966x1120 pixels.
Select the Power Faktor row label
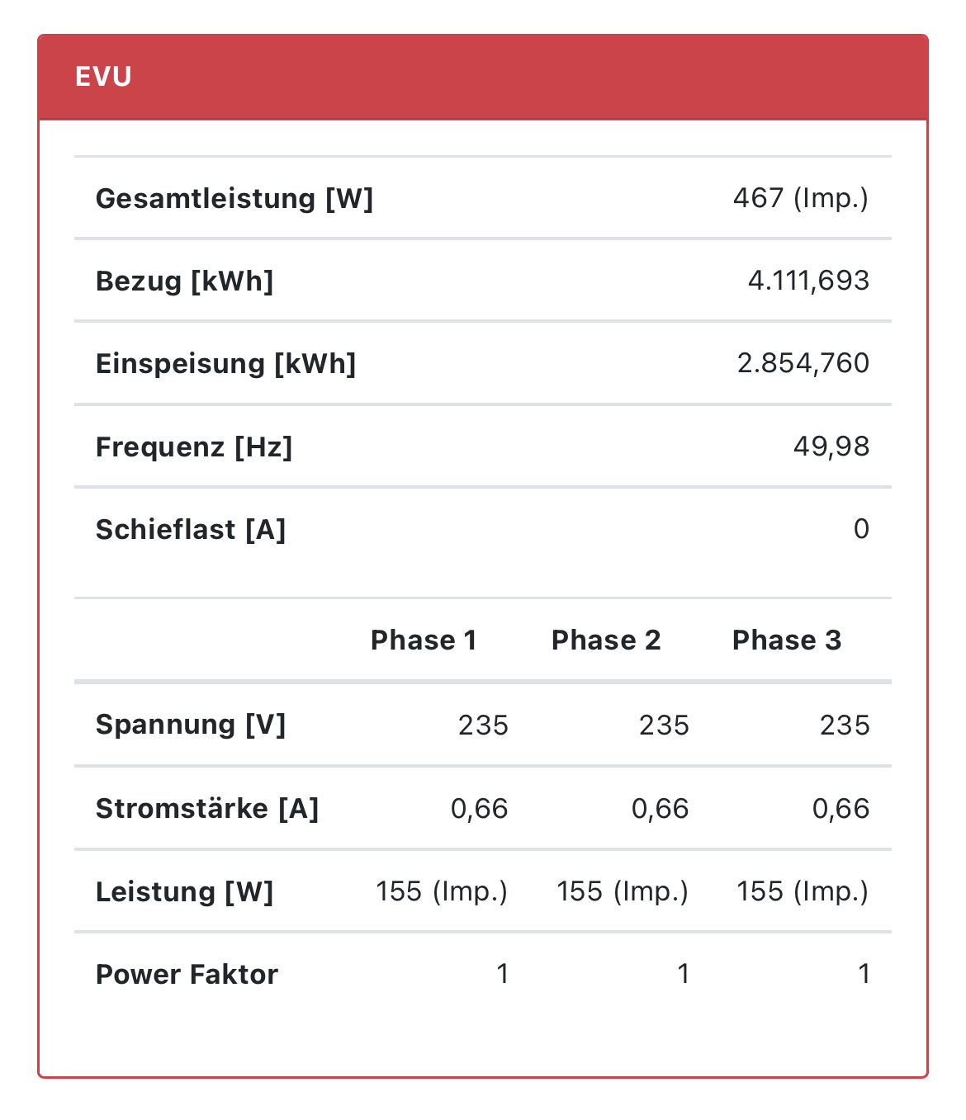point(187,975)
